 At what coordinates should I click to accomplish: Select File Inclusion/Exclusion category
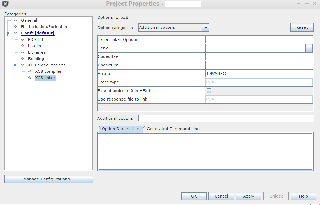pos(44,27)
